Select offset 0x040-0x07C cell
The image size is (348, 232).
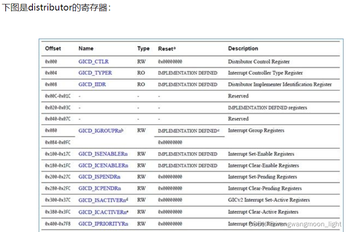[57, 119]
